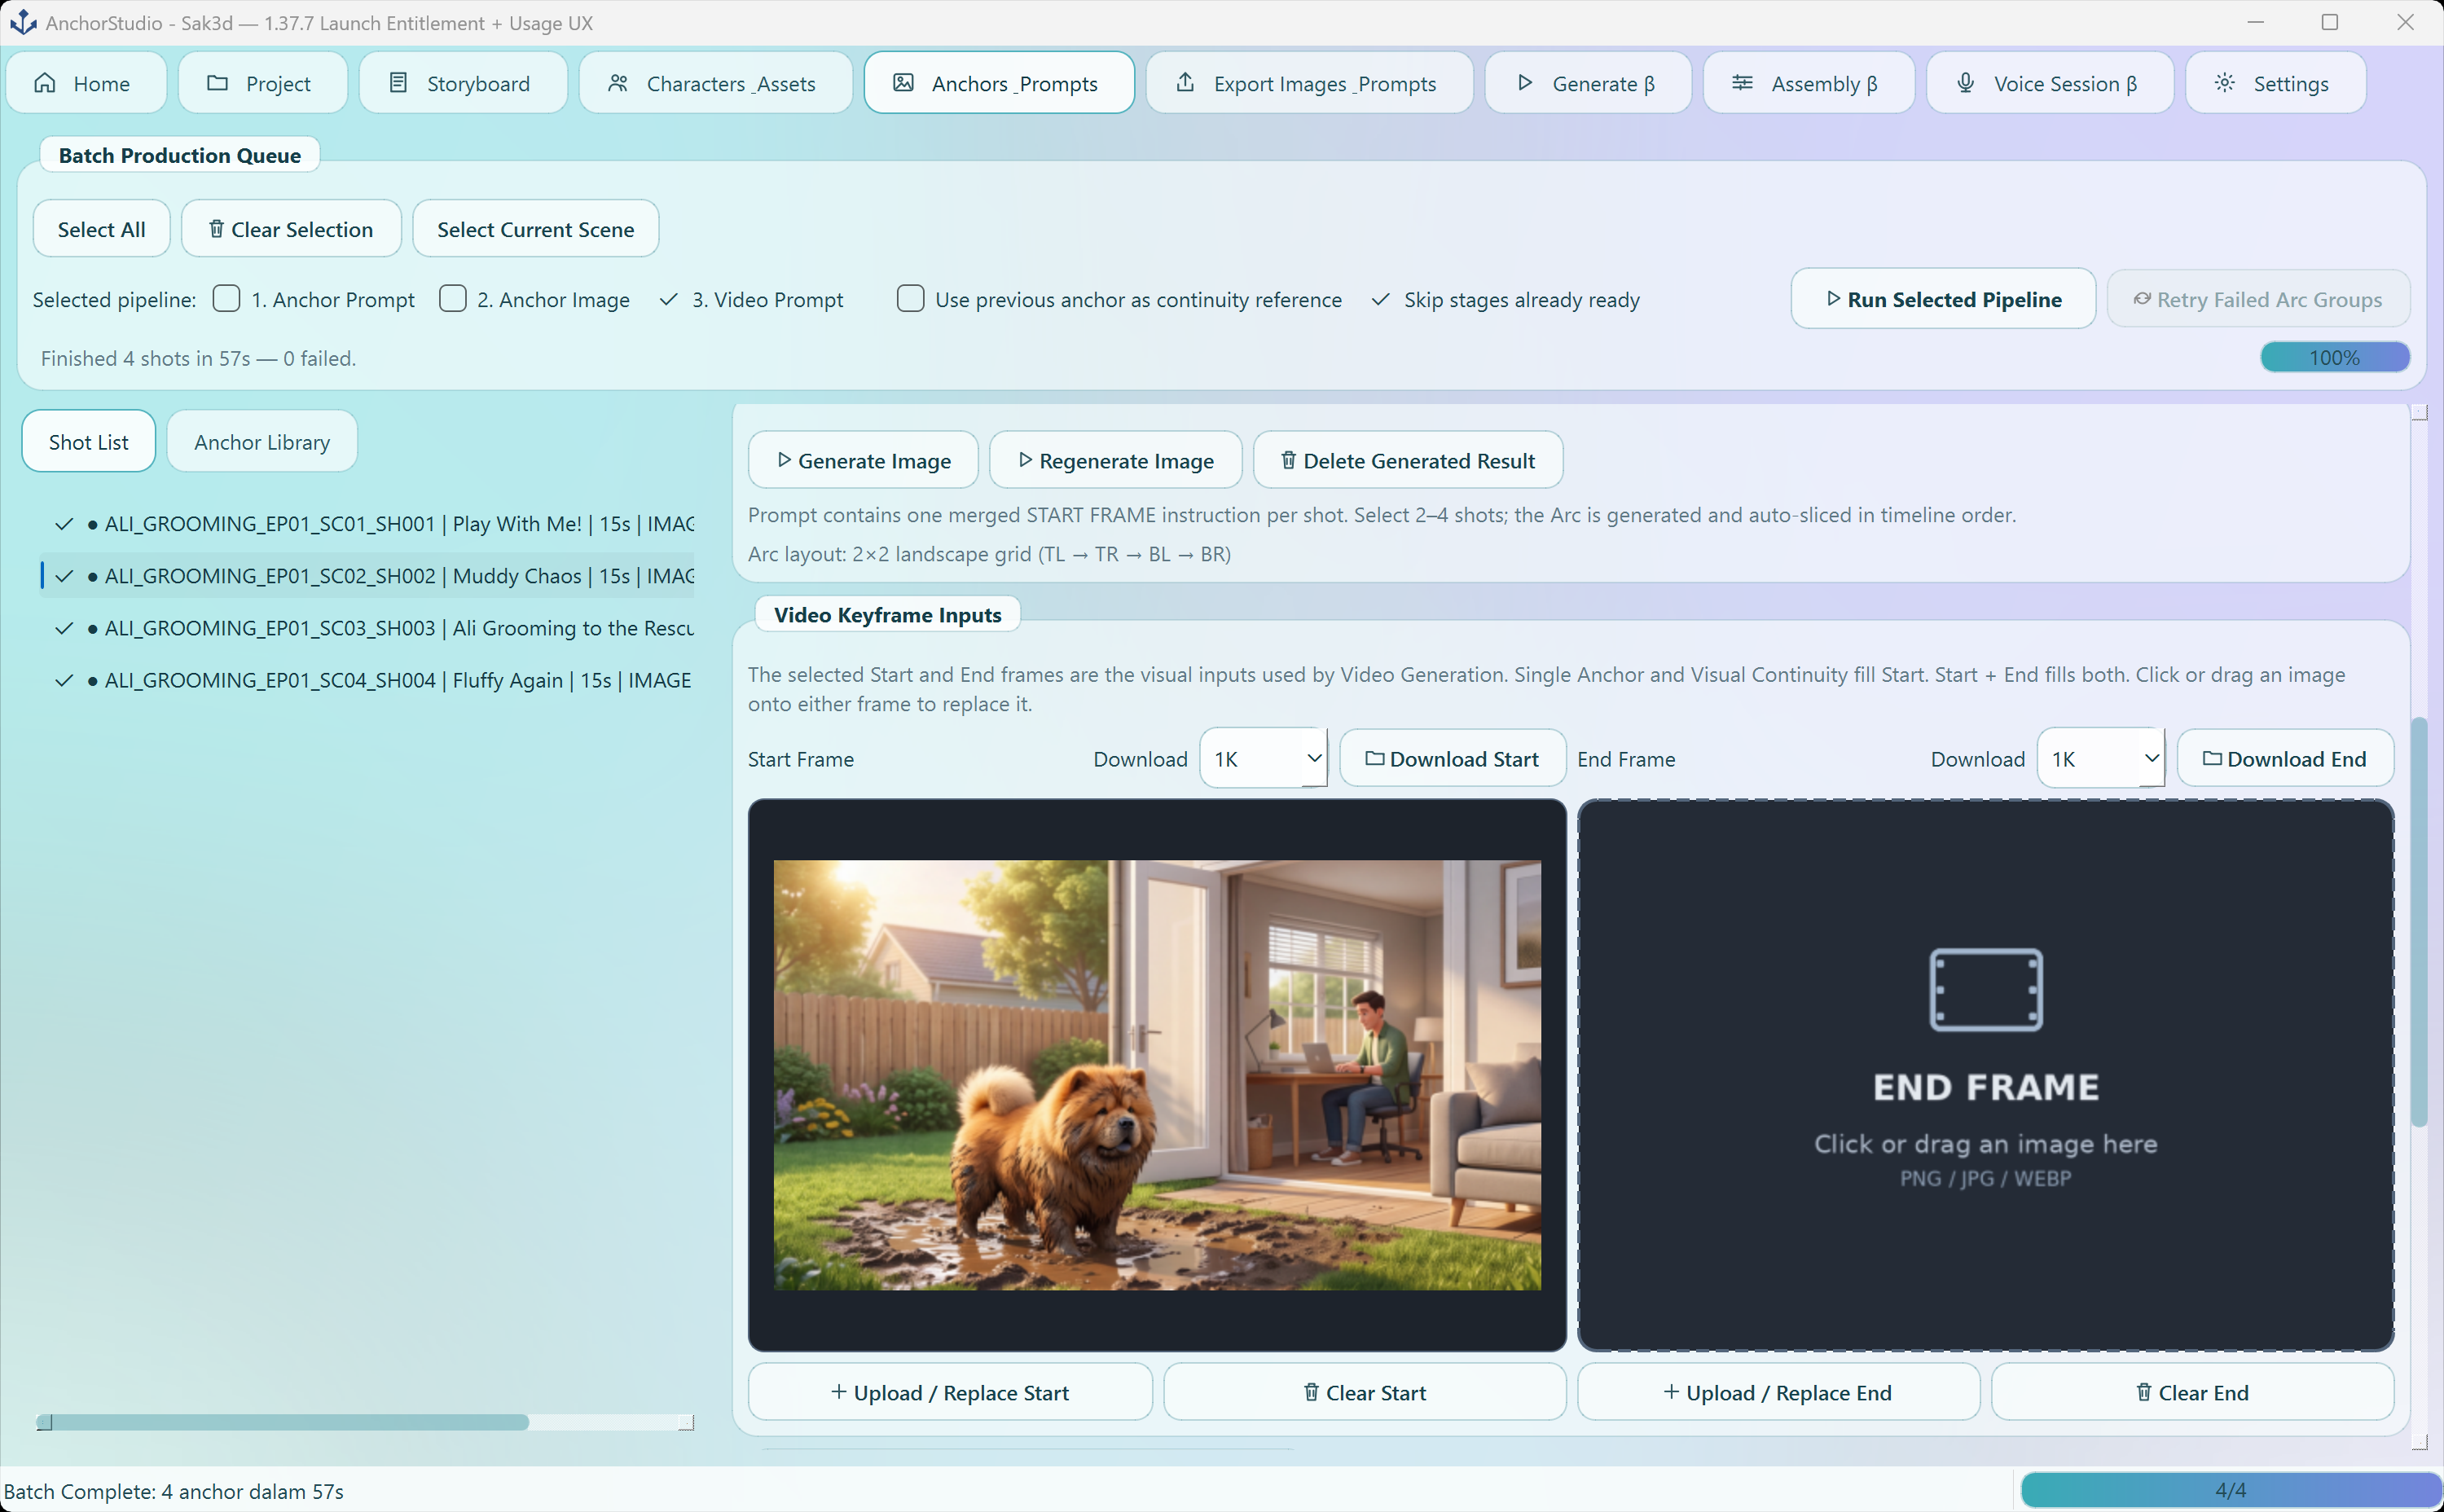Click Select Current Scene button
This screenshot has width=2444, height=1512.
(x=536, y=229)
